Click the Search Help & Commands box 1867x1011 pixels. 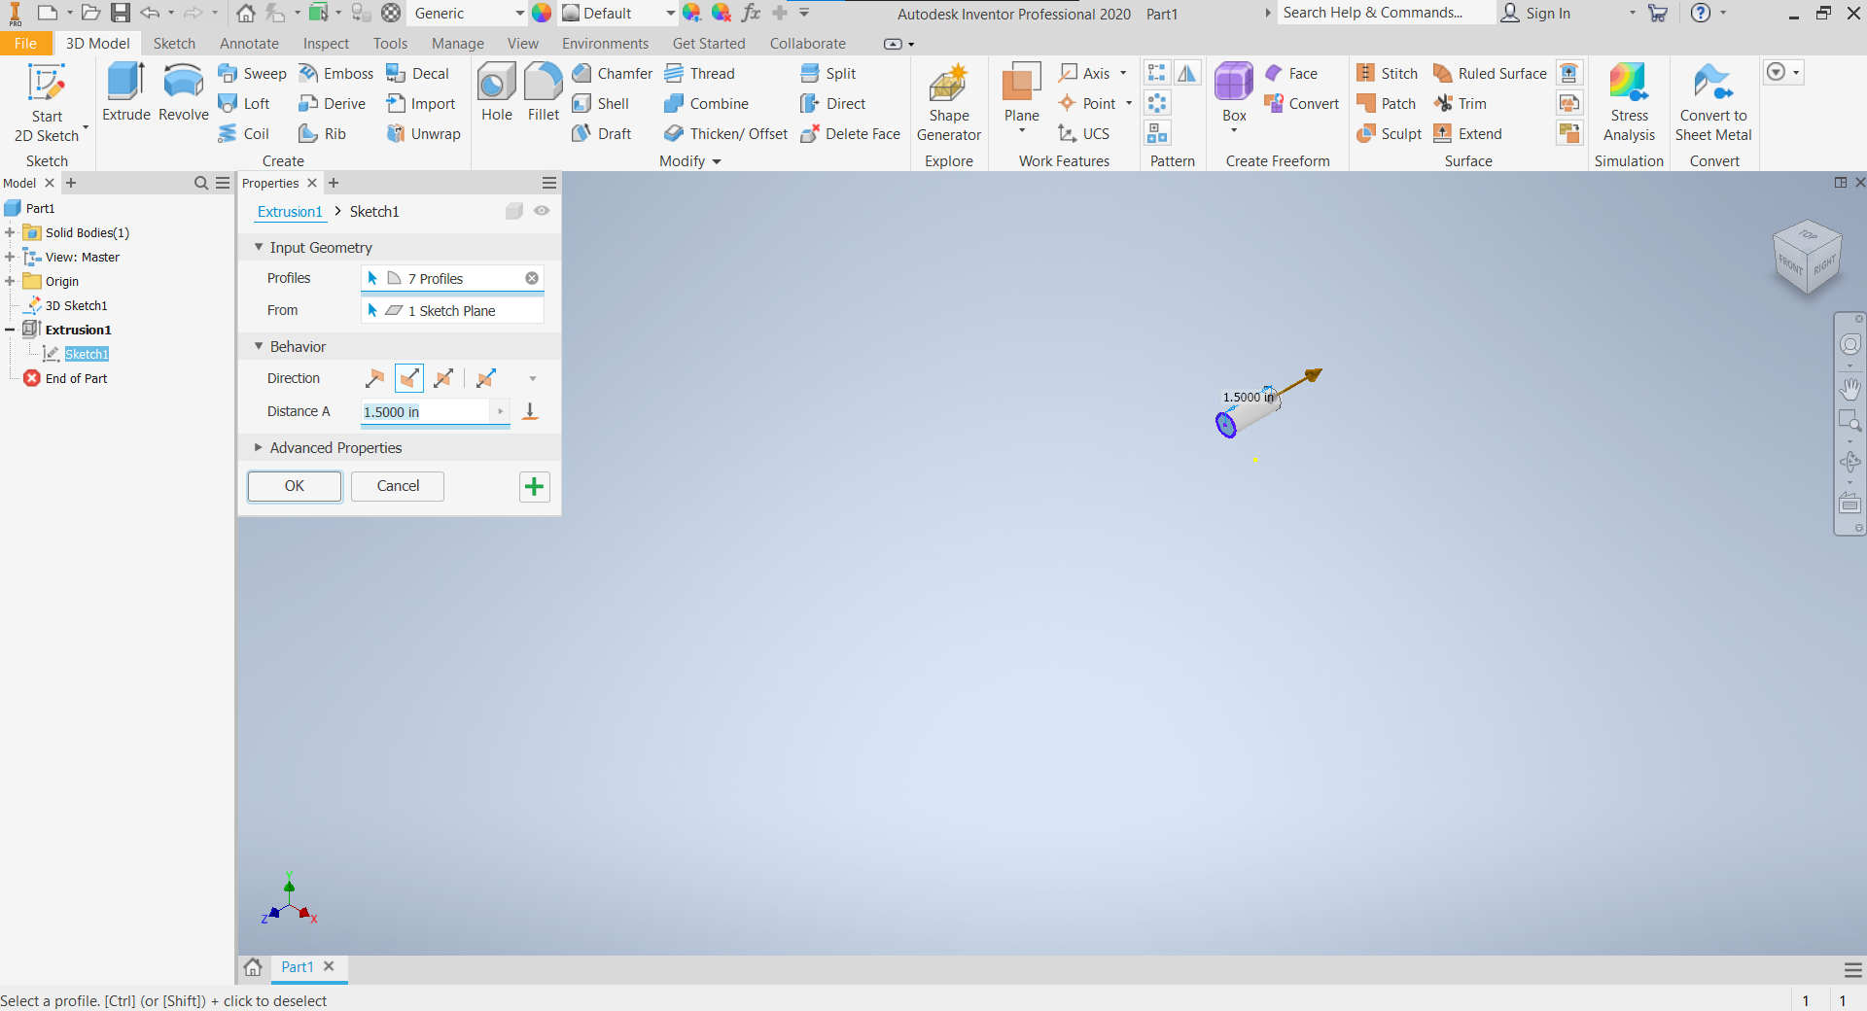[1386, 13]
